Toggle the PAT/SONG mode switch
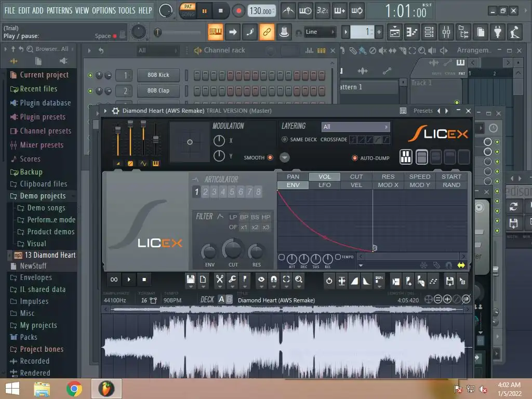Viewport: 532px width, 399px height. [188, 11]
